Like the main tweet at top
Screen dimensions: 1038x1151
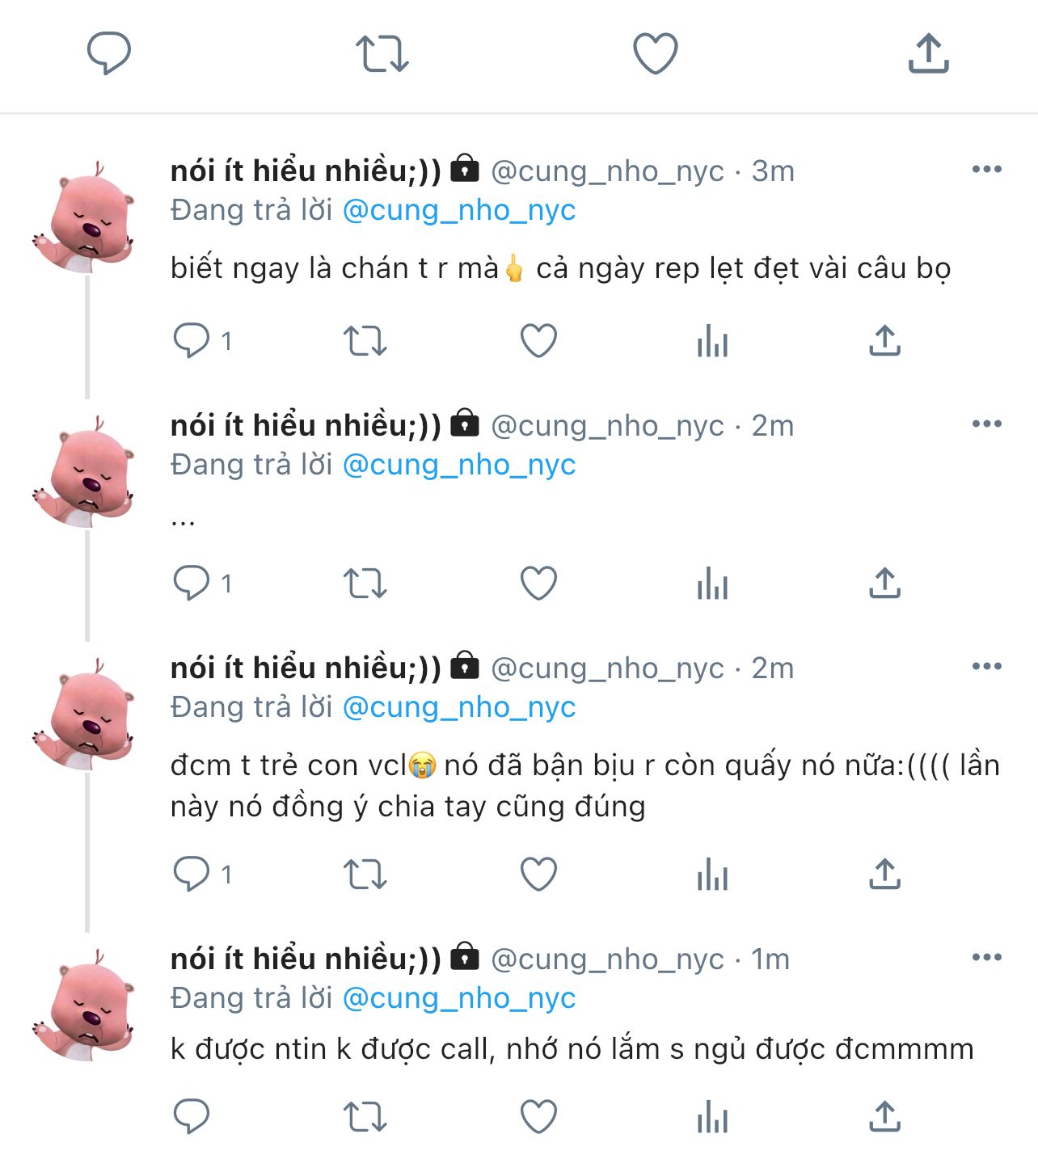(655, 53)
